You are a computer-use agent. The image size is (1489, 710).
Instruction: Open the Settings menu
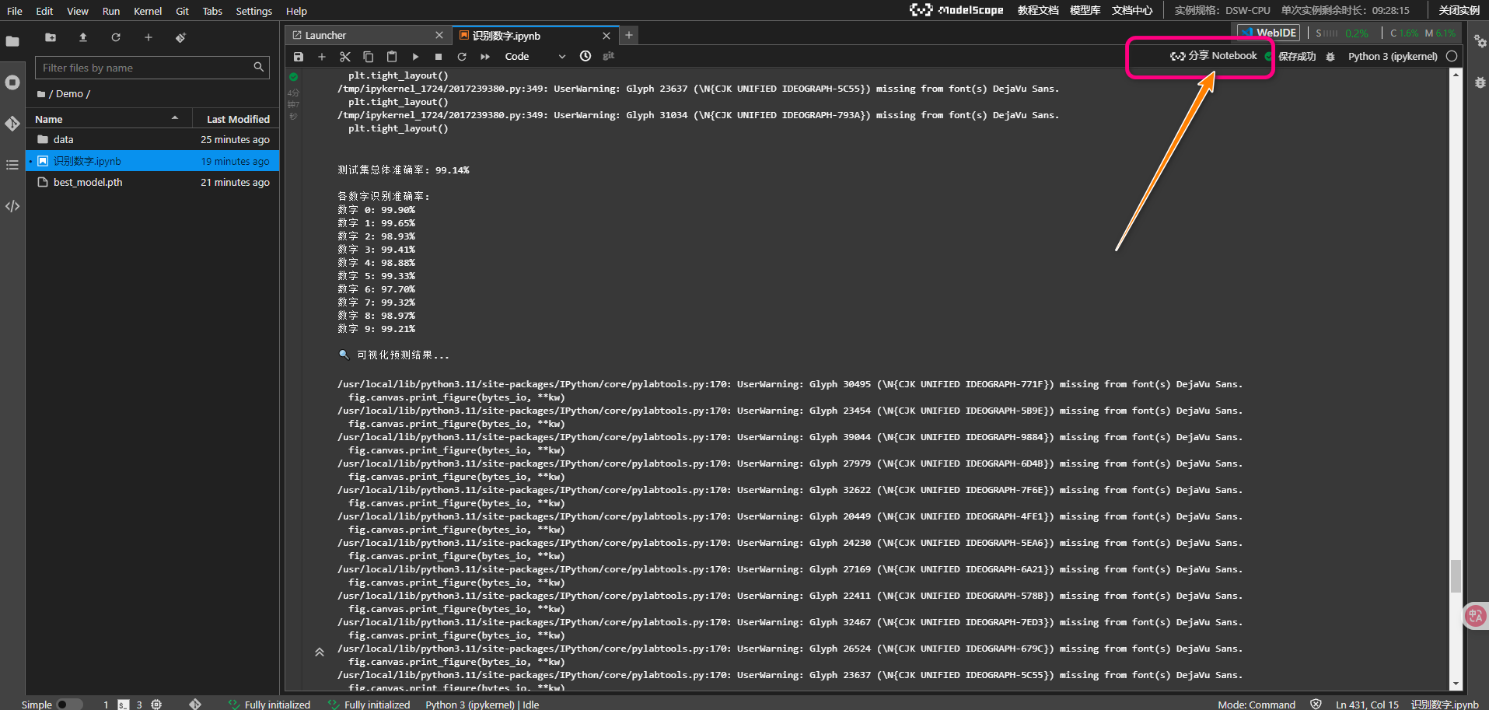(x=254, y=11)
